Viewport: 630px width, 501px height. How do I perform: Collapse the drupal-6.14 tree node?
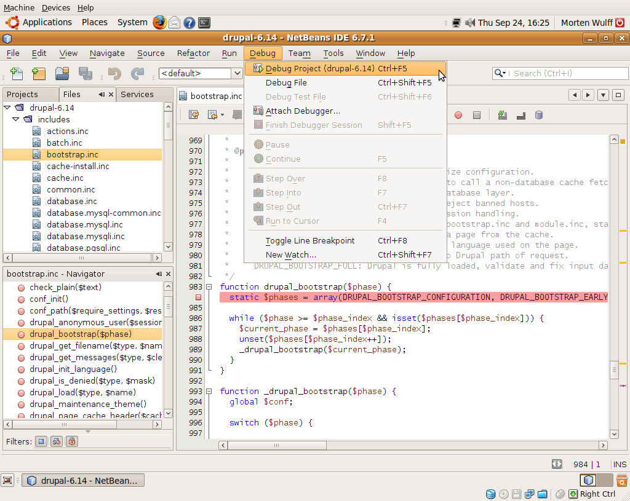(x=7, y=108)
